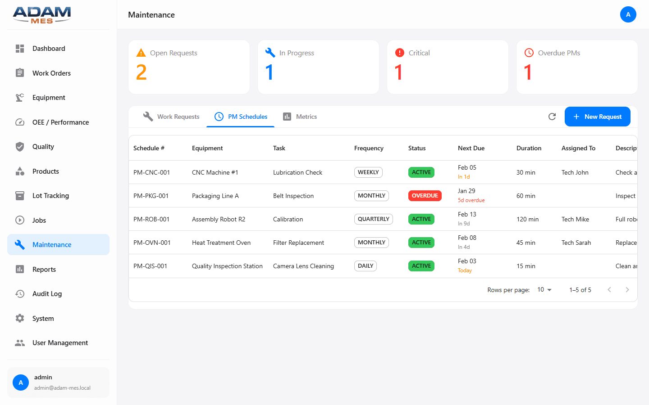Click the New Request button
This screenshot has height=405, width=649.
point(598,116)
